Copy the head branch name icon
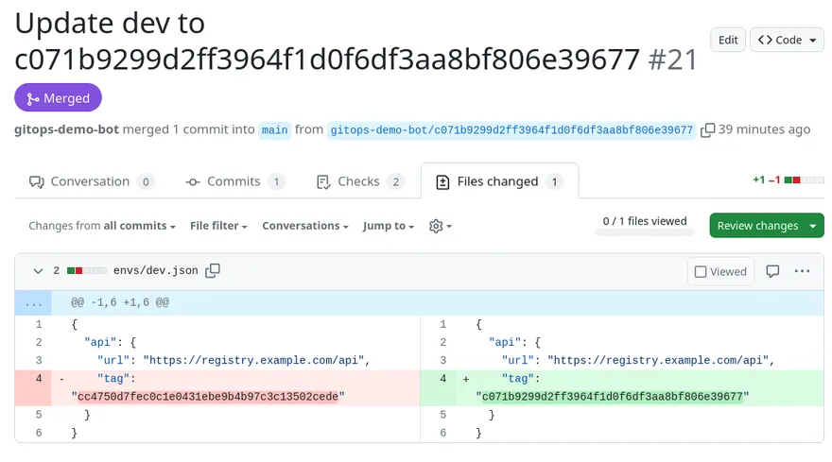Screen dimensions: 832x462 click(707, 130)
